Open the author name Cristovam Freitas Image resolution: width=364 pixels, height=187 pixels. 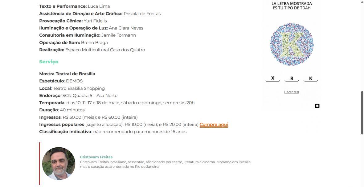click(96, 157)
